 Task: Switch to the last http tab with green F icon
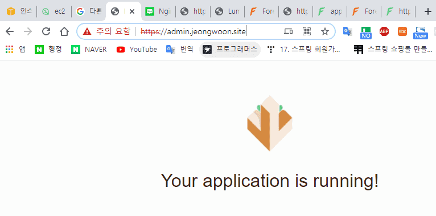click(398, 11)
